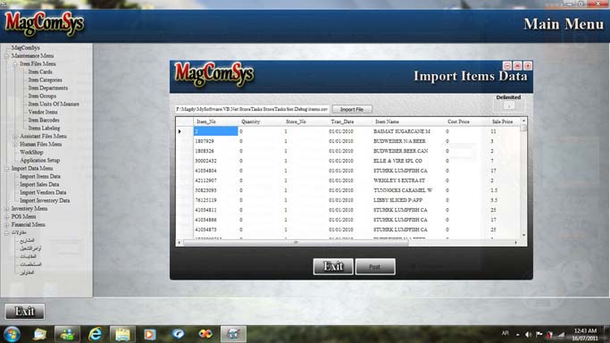Click the first red icon in Import Items header

pyautogui.click(x=507, y=66)
